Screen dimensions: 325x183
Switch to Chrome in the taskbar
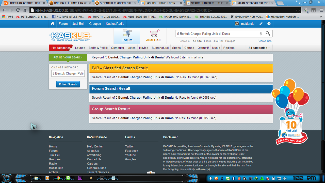point(58,178)
